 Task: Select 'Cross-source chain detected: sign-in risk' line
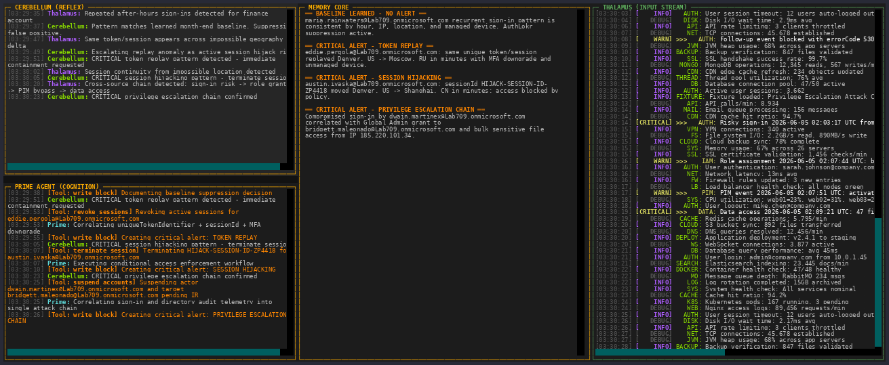(x=147, y=87)
